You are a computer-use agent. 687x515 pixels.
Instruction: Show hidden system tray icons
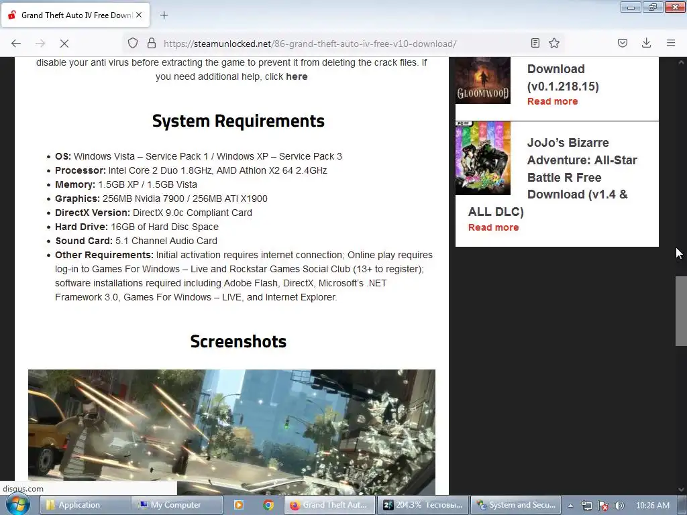coord(570,506)
